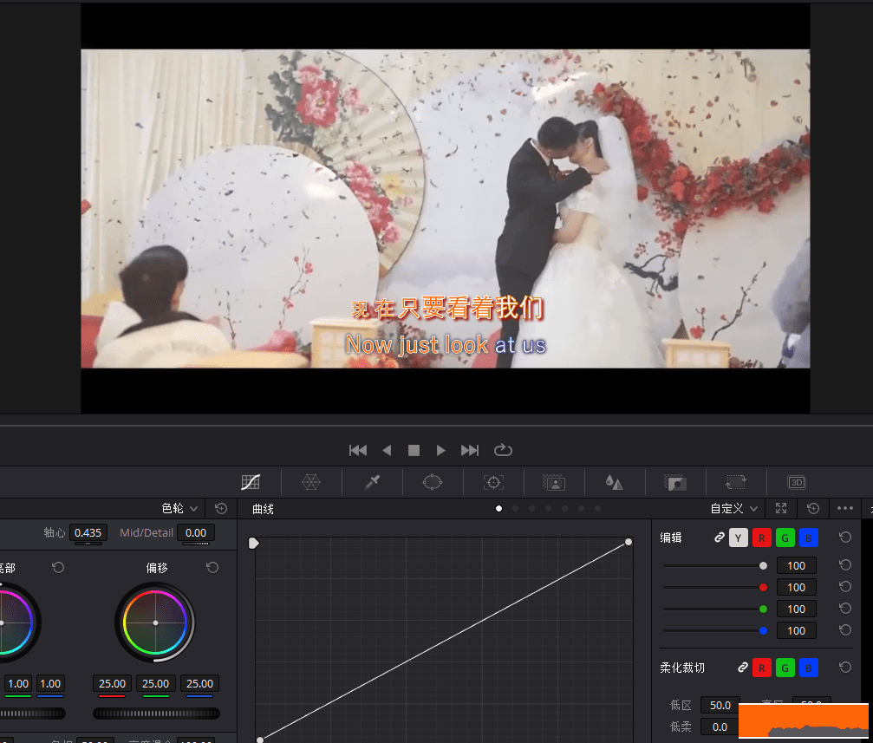Toggle the G curve channel in 编辑
Image resolution: width=873 pixels, height=743 pixels.
785,538
